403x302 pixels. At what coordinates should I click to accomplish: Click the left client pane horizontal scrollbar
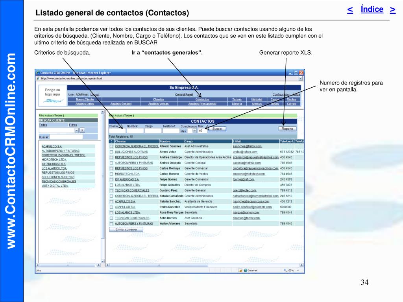[x=68, y=265]
